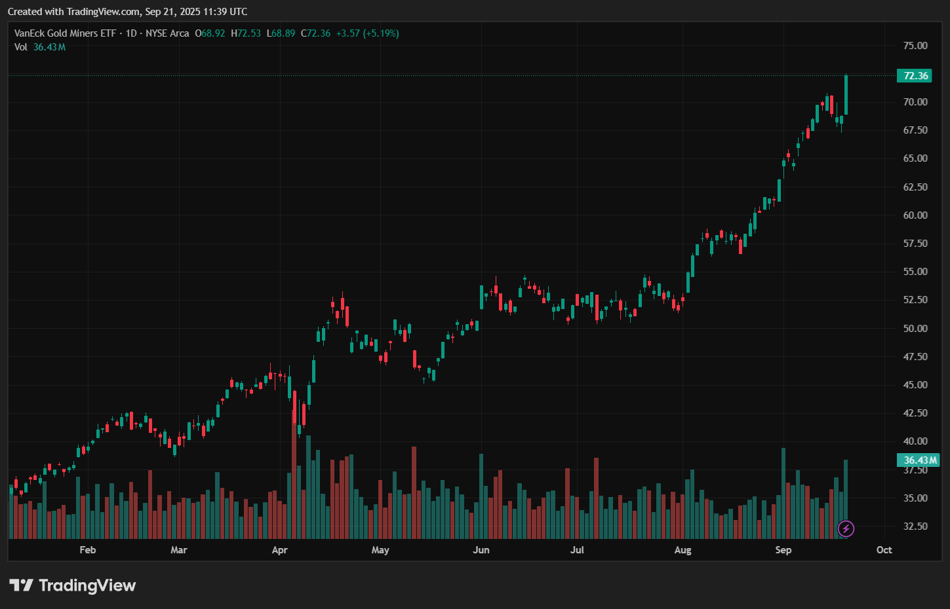Select the Oct marker on time axis

pos(884,550)
